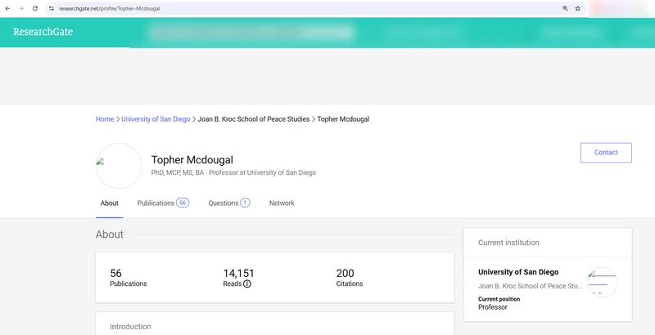Viewport: 655px width, 335px height.
Task: Select the About tab
Action: [x=110, y=203]
